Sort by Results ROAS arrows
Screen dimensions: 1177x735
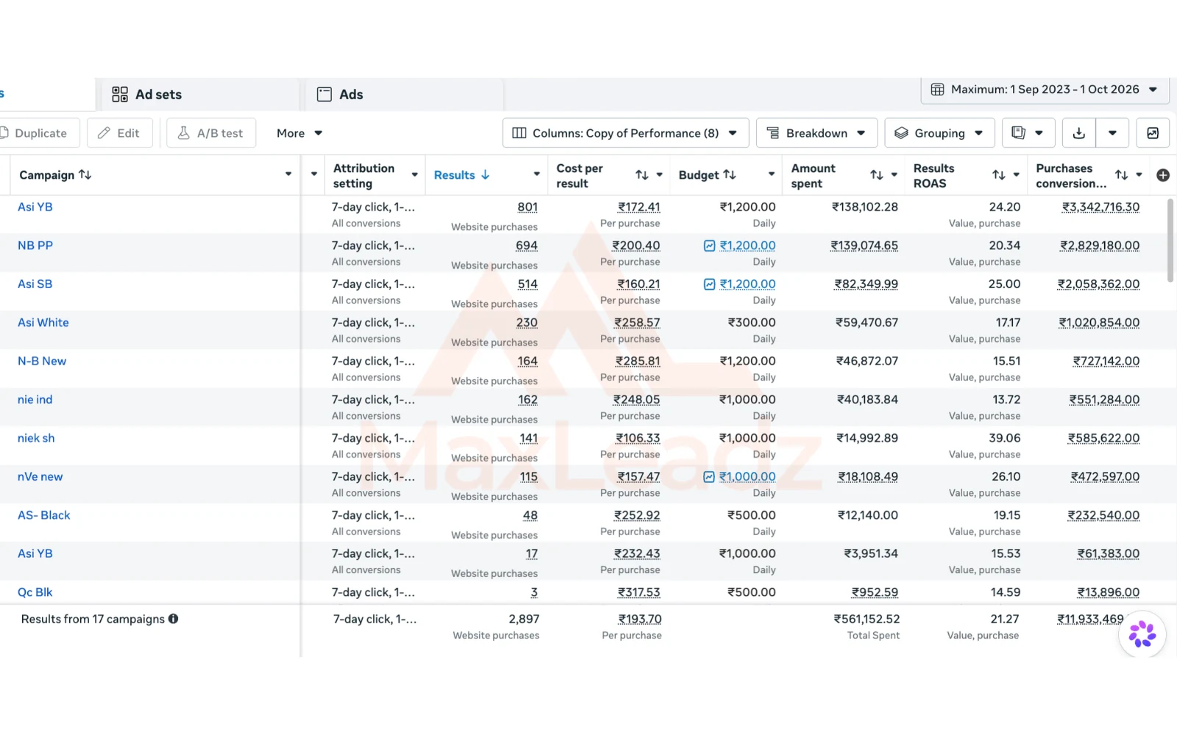(x=999, y=175)
